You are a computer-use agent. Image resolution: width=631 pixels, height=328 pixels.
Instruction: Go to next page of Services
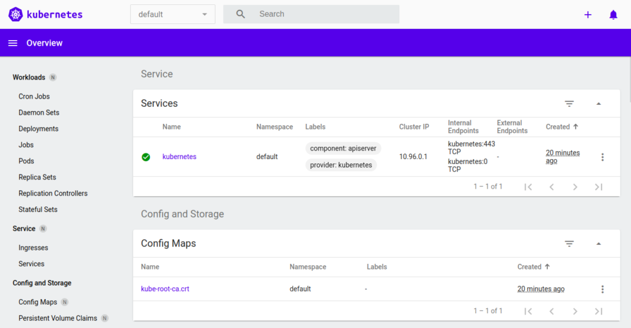point(575,187)
